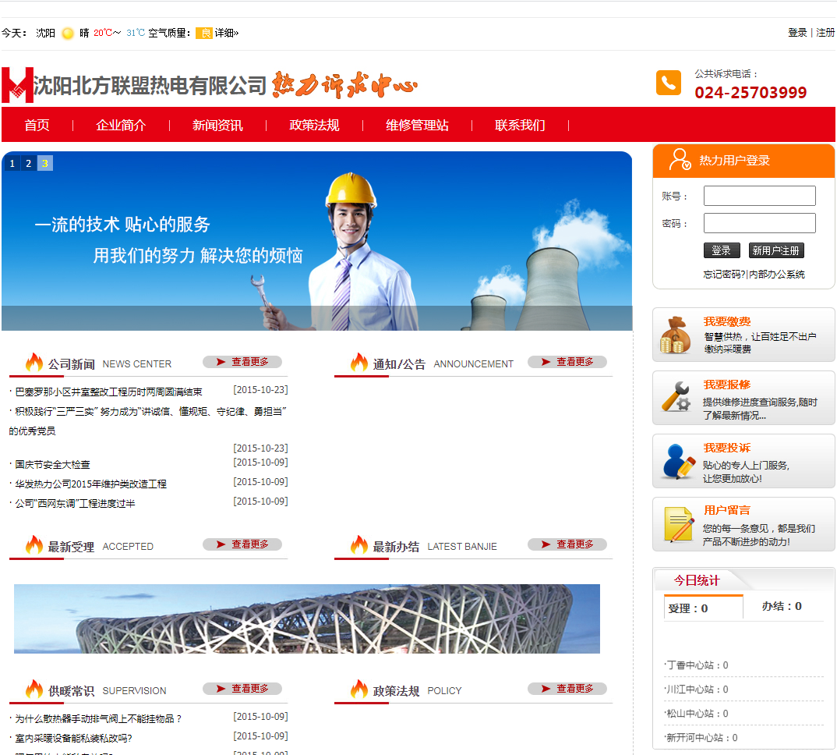The image size is (837, 755).
Task: Show banner slide 3
Action: point(45,164)
